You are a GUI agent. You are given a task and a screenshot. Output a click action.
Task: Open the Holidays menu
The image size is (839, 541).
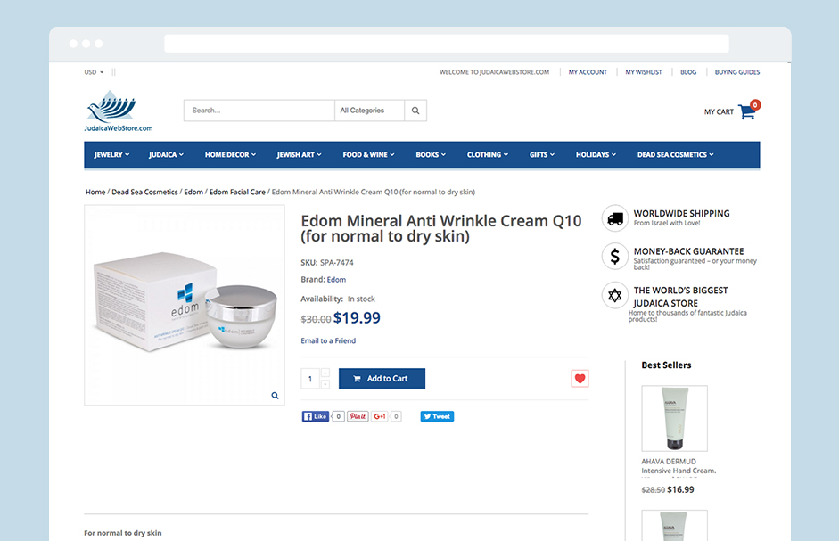coord(596,155)
